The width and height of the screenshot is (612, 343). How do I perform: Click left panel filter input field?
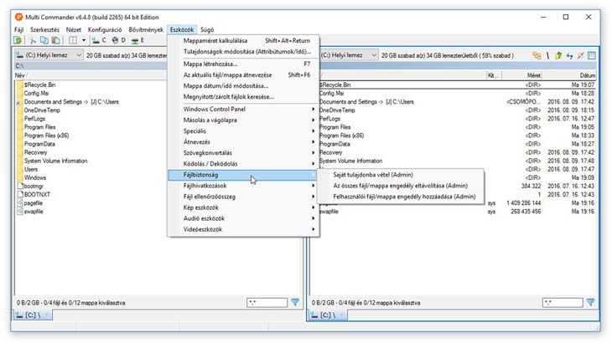[267, 302]
